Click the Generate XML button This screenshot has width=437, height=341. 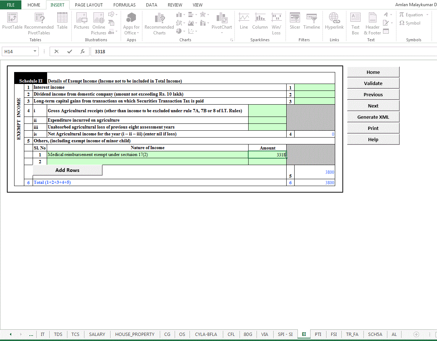373,117
